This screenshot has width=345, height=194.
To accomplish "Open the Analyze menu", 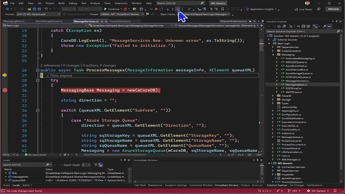I will pyautogui.click(x=95, y=3).
